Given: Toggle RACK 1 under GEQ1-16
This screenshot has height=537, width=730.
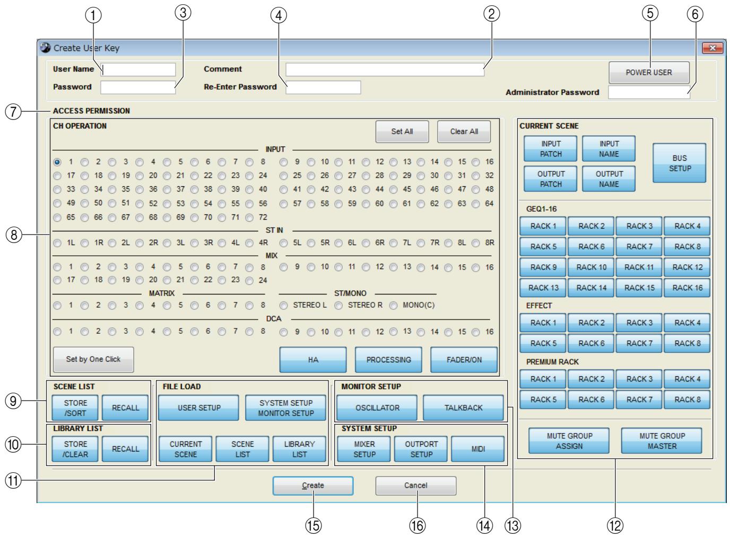Looking at the screenshot, I should pyautogui.click(x=543, y=226).
